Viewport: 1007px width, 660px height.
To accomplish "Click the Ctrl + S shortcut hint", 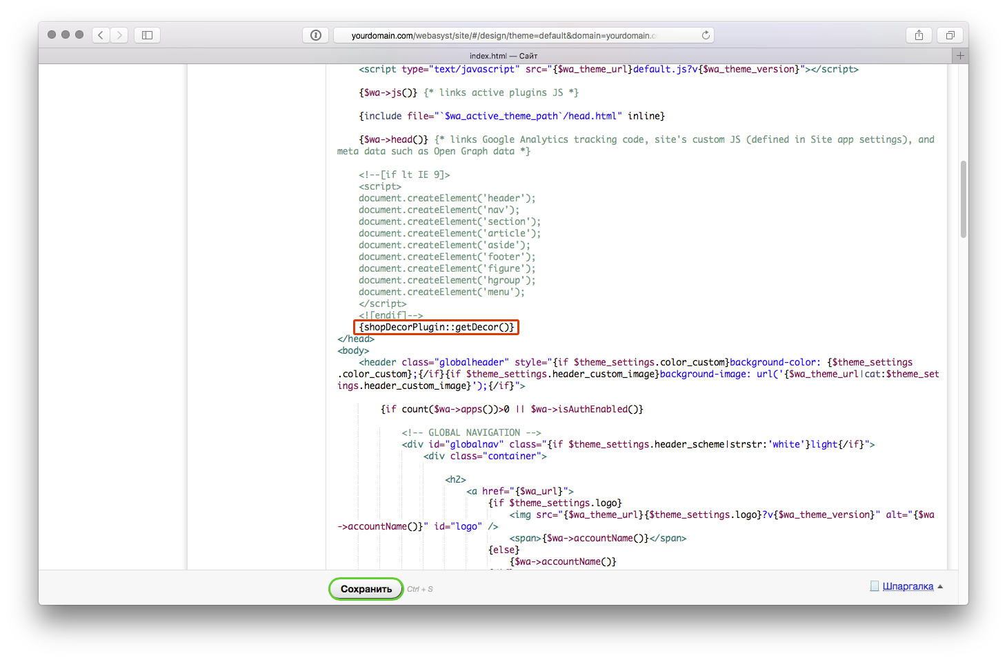I will click(420, 589).
